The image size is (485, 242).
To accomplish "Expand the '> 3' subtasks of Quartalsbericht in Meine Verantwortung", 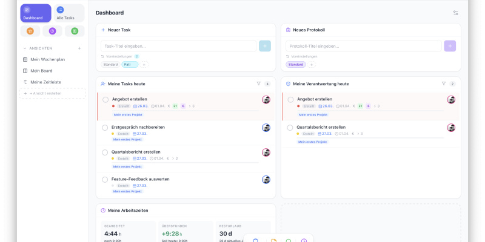I will point(360,134).
